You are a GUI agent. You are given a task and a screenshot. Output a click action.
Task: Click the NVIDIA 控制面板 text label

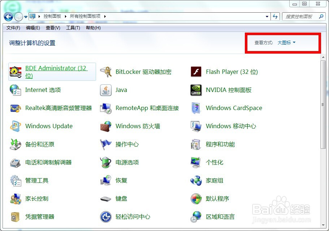[x=229, y=90]
